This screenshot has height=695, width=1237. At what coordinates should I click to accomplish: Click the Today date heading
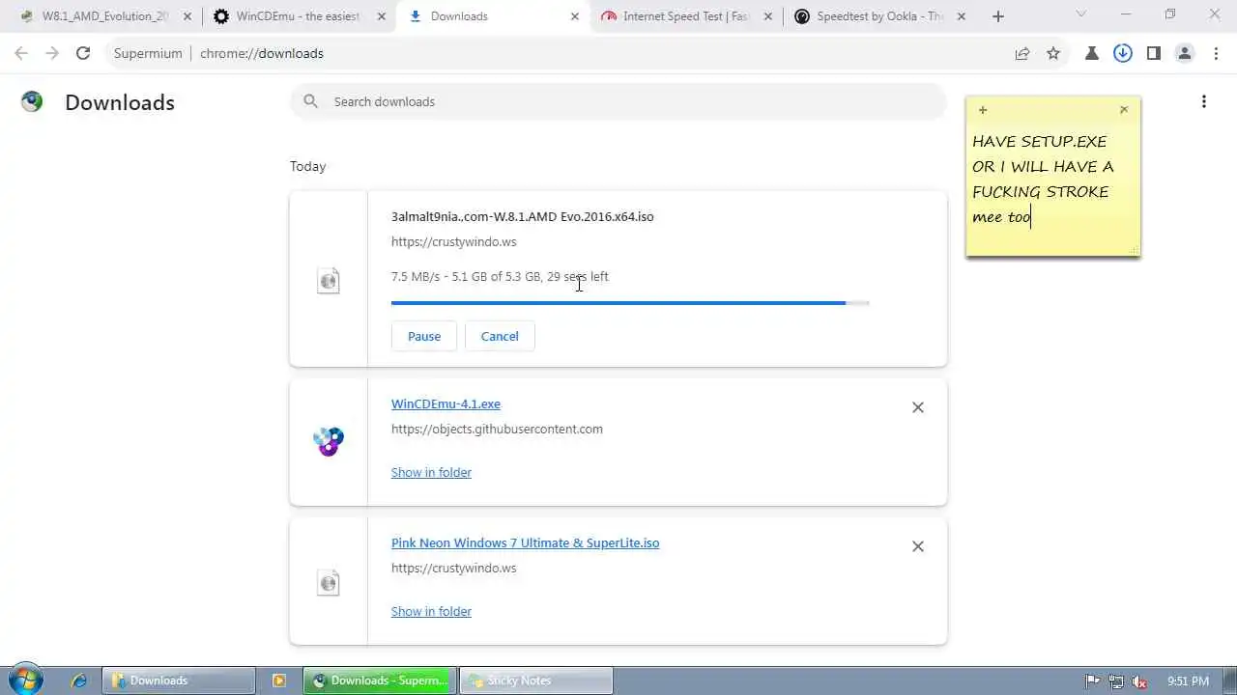pyautogui.click(x=307, y=166)
